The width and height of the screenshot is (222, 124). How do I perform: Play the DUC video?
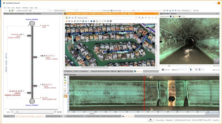coord(191,69)
